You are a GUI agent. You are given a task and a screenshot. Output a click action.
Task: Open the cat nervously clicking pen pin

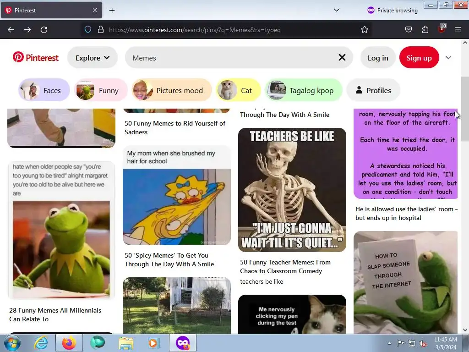[x=292, y=314]
